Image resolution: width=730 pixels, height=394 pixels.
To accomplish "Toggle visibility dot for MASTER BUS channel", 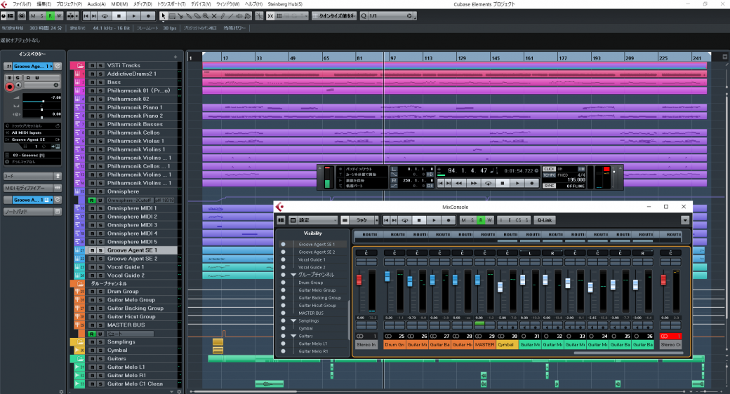I will [x=283, y=313].
